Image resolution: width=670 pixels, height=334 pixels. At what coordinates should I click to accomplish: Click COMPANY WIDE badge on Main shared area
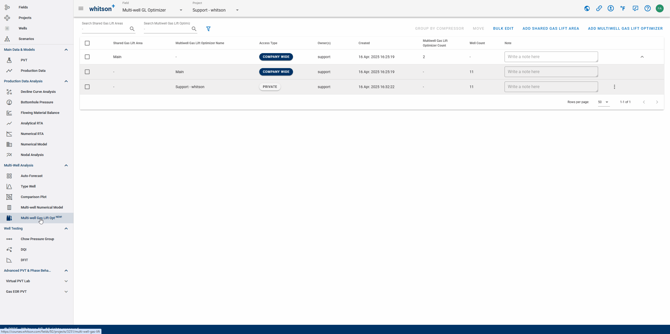(x=276, y=57)
